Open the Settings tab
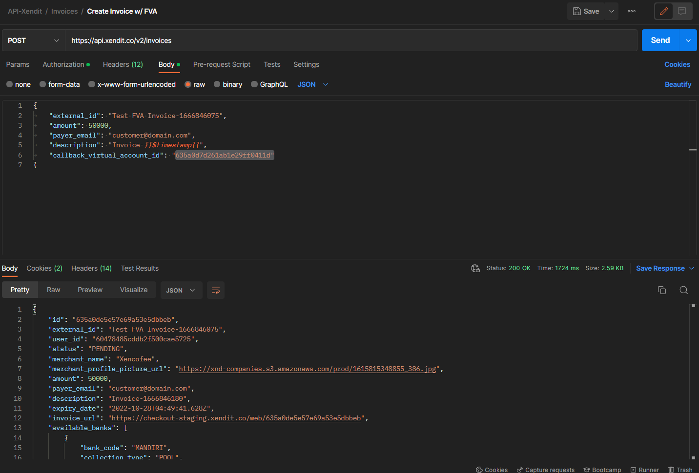The height and width of the screenshot is (473, 699). tap(307, 64)
